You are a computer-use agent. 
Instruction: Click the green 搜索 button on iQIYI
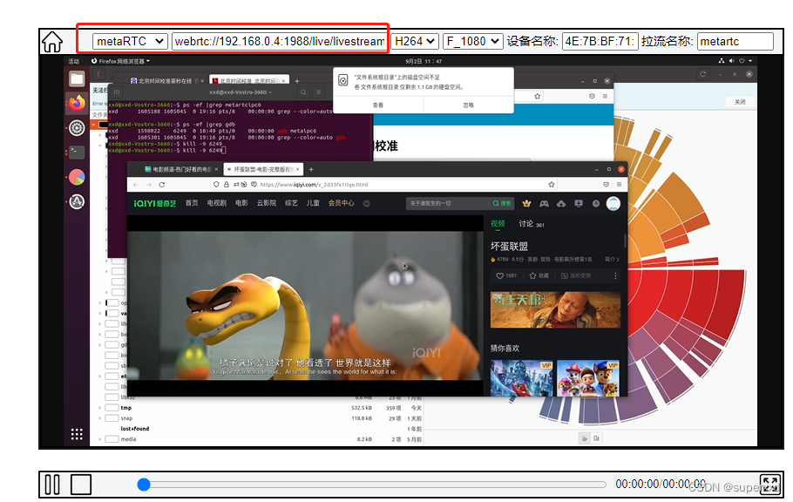[502, 203]
